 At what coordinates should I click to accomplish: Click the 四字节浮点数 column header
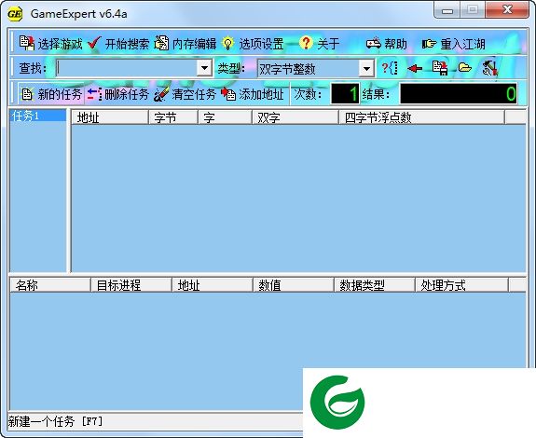click(422, 117)
